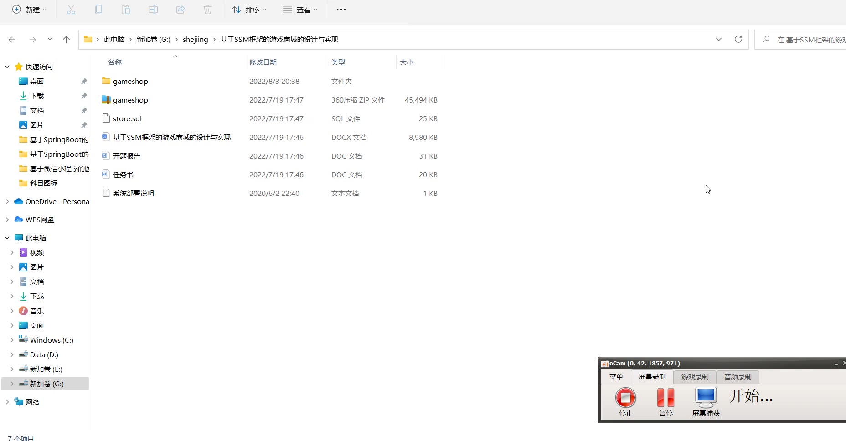
Task: Click shejiing in breadcrumb path
Action: (x=195, y=40)
